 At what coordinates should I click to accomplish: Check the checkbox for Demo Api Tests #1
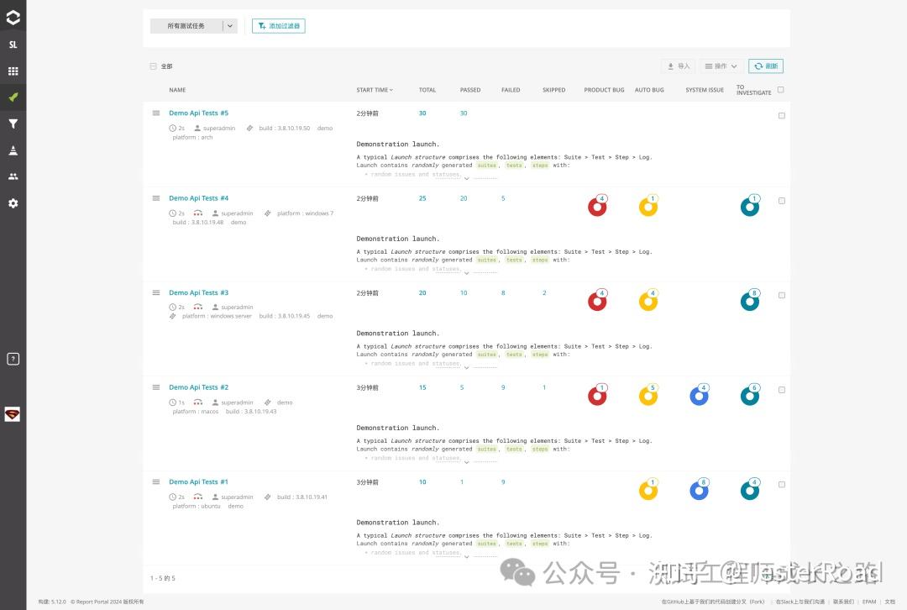(x=781, y=484)
